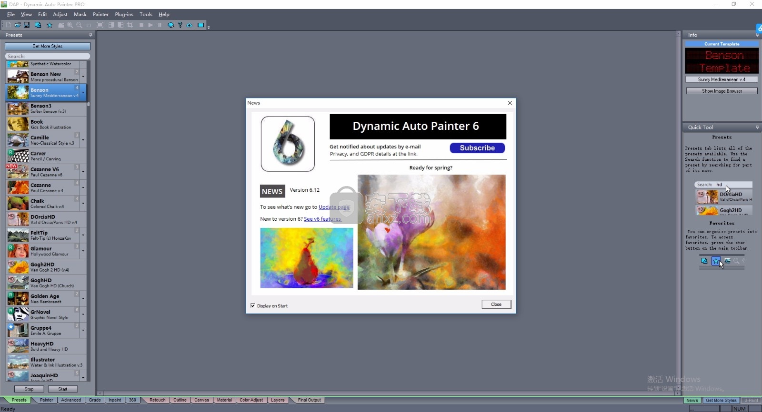Click the Start button in Presets panel

[63, 389]
